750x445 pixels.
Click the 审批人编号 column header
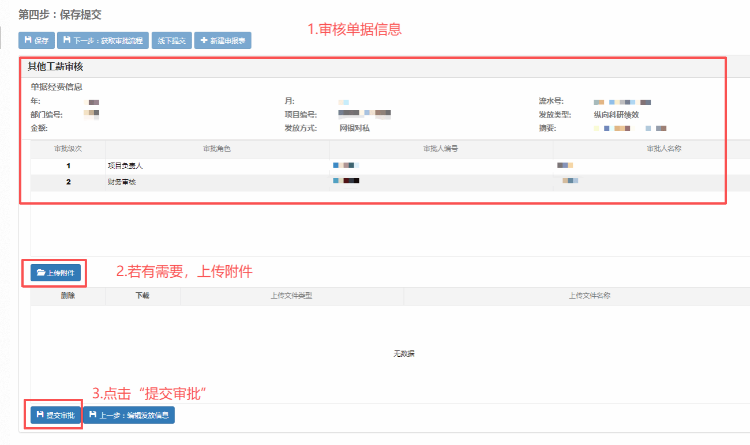[x=441, y=149]
